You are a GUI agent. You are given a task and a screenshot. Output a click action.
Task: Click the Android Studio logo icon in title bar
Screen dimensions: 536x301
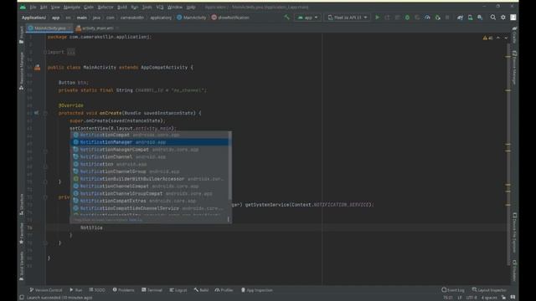23,7
